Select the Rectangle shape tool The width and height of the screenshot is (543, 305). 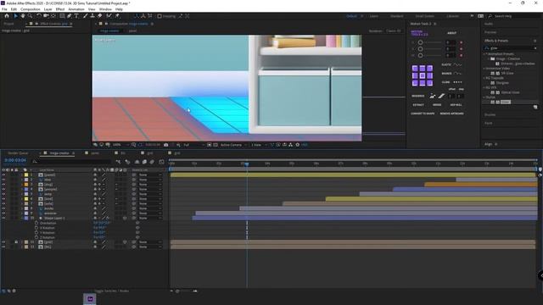62,16
